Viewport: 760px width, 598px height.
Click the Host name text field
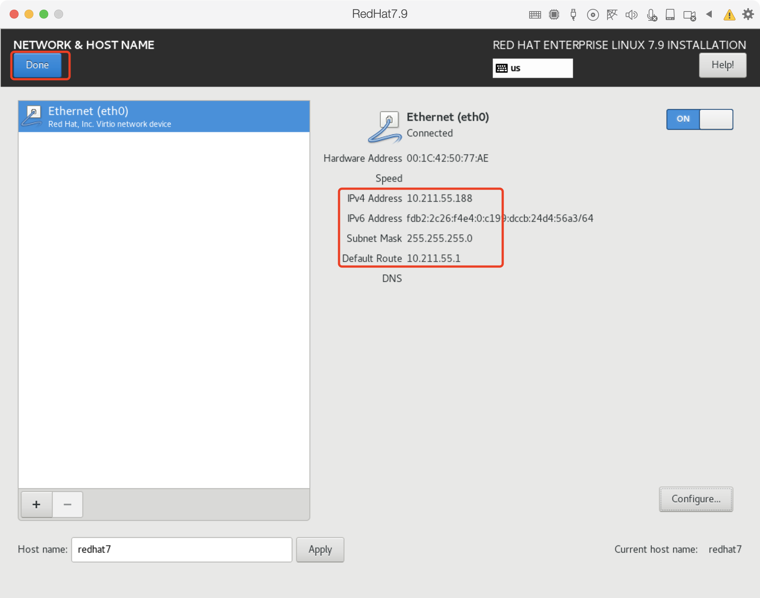(181, 549)
